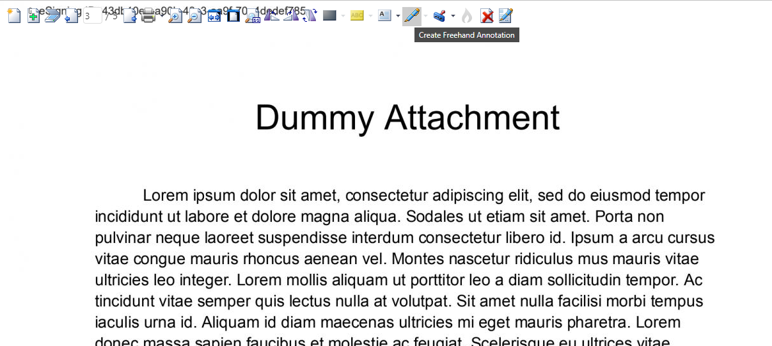
Task: Click the rotate clockwise icon
Action: click(x=291, y=15)
